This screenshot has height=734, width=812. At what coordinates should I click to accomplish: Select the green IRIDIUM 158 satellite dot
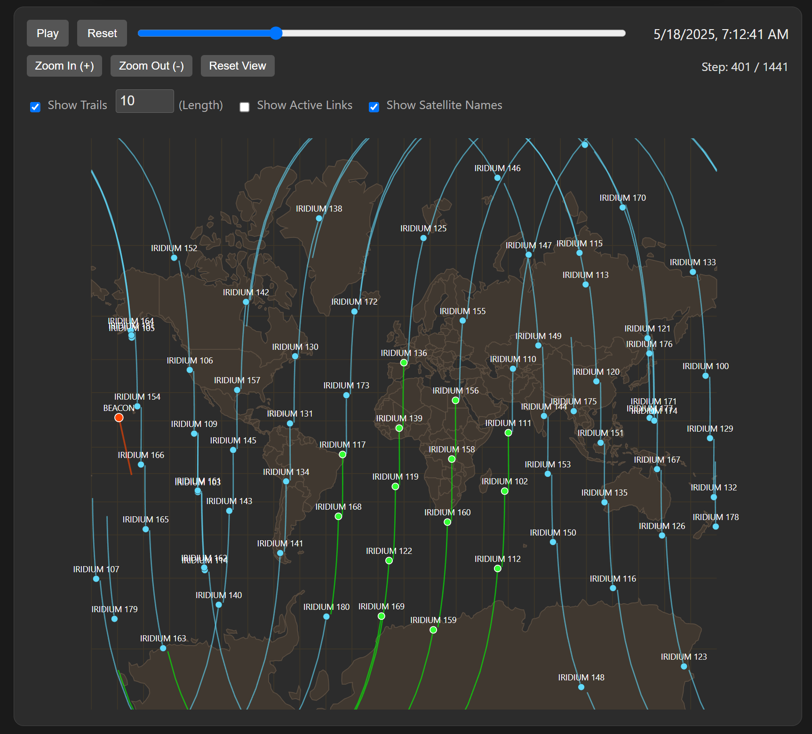452,459
